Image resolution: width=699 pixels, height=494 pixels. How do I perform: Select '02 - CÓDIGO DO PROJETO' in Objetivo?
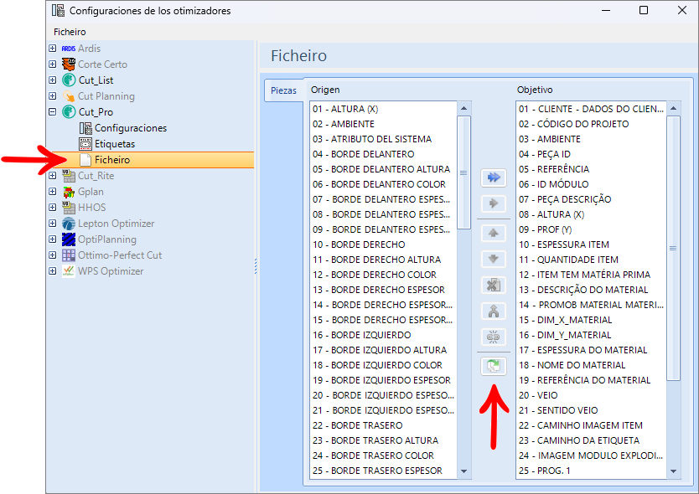(x=592, y=124)
